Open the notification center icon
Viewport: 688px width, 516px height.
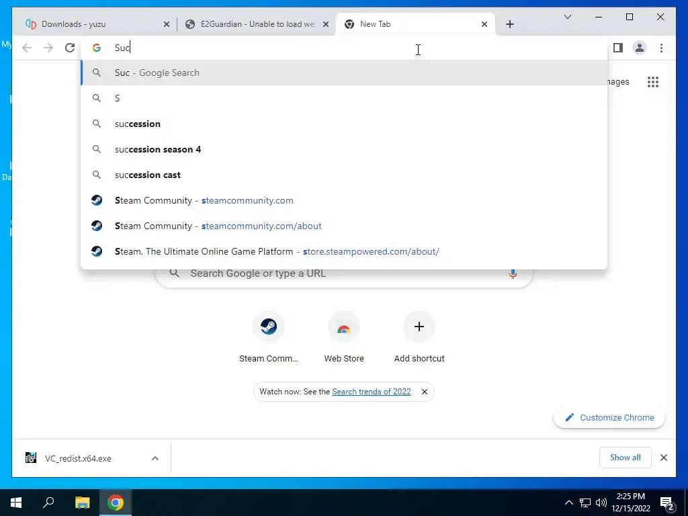click(667, 503)
